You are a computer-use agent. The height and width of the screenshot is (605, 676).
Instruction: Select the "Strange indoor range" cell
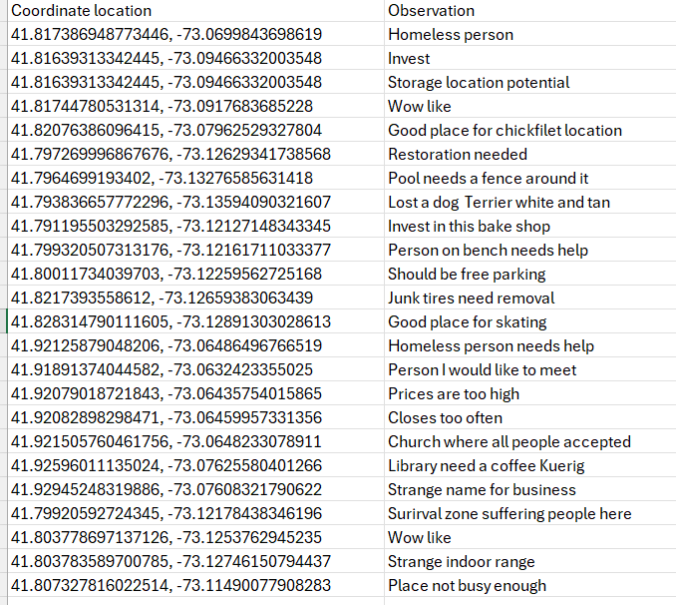pos(461,562)
